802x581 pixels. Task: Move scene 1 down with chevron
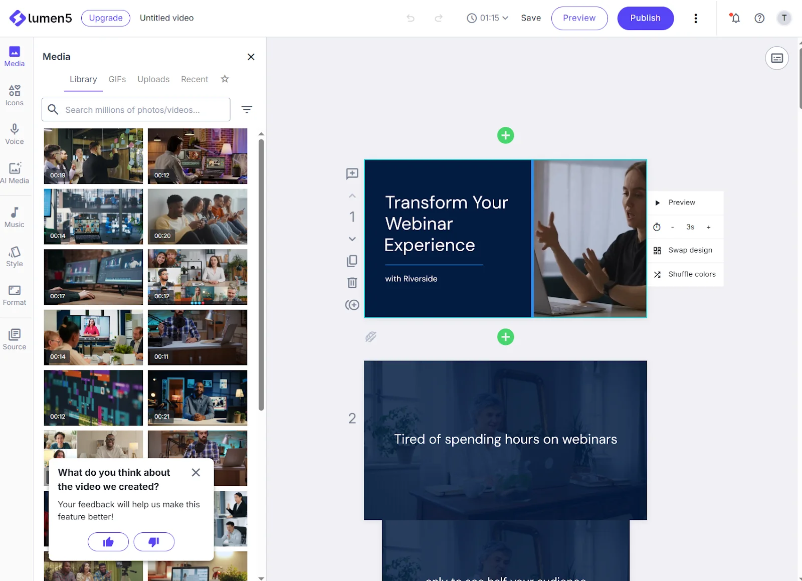pyautogui.click(x=352, y=239)
